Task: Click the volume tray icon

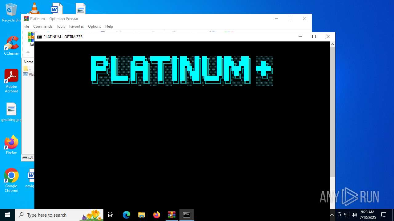Action: pyautogui.click(x=354, y=215)
